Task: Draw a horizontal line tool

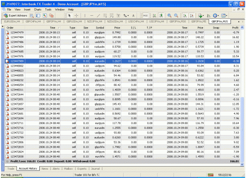Action: [x=92, y=15]
